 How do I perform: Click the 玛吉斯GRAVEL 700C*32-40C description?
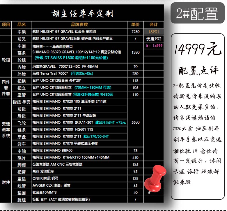point(65,66)
